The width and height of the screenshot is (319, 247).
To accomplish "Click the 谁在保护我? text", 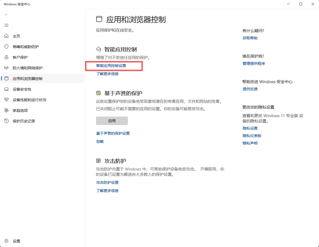I will (253, 56).
